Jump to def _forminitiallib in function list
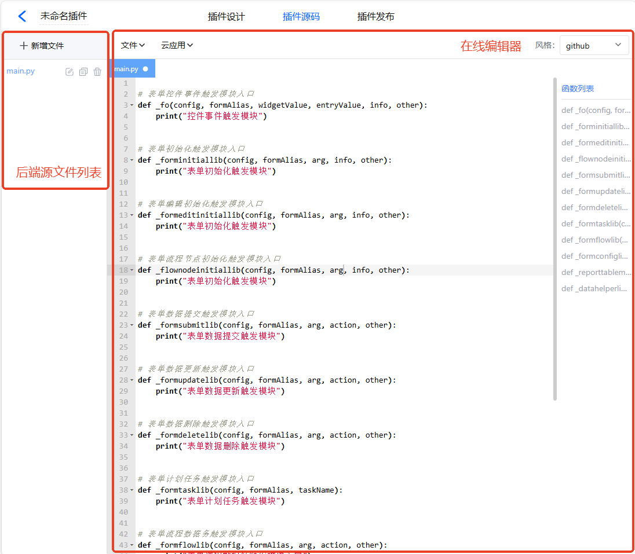The height and width of the screenshot is (554, 635). pyautogui.click(x=595, y=126)
